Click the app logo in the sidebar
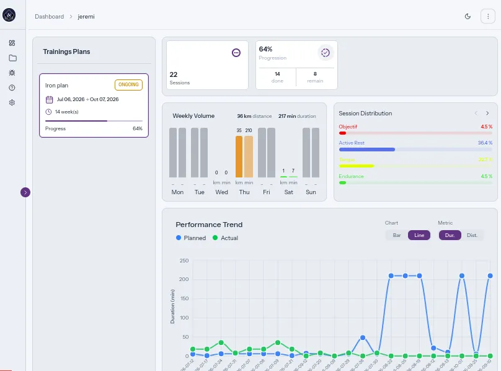The width and height of the screenshot is (501, 371). coord(9,15)
